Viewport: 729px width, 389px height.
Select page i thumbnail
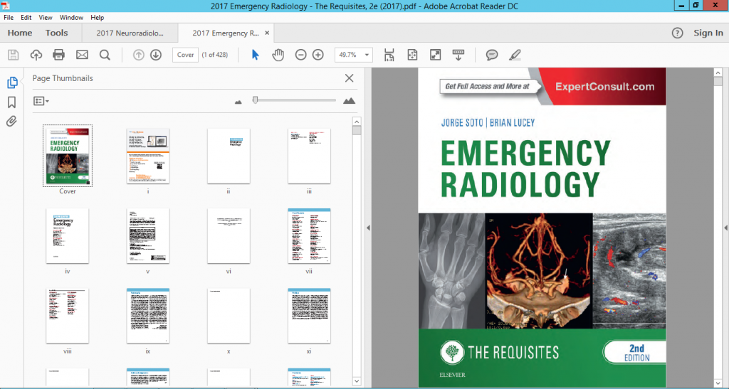(148, 156)
